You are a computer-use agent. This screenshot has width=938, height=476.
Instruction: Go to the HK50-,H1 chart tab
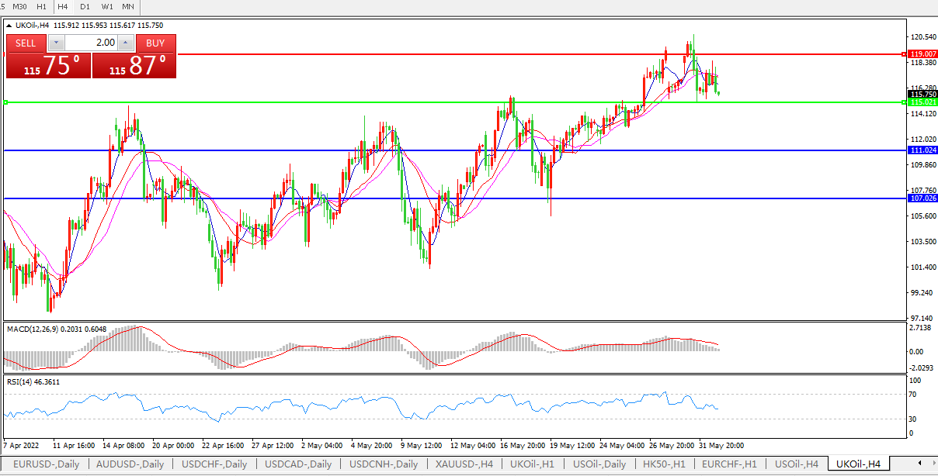664,464
